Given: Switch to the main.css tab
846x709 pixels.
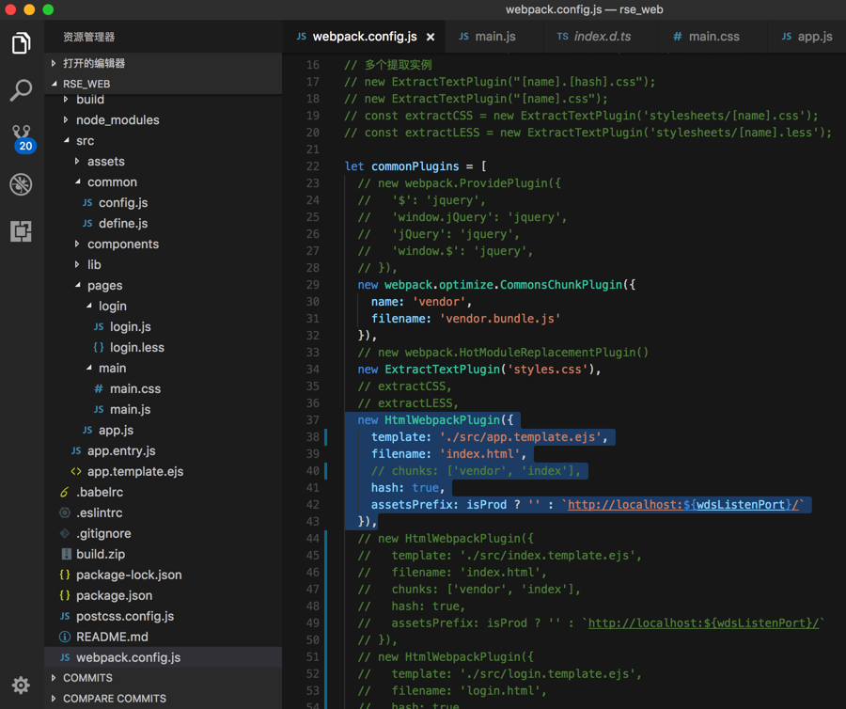Looking at the screenshot, I should point(713,37).
